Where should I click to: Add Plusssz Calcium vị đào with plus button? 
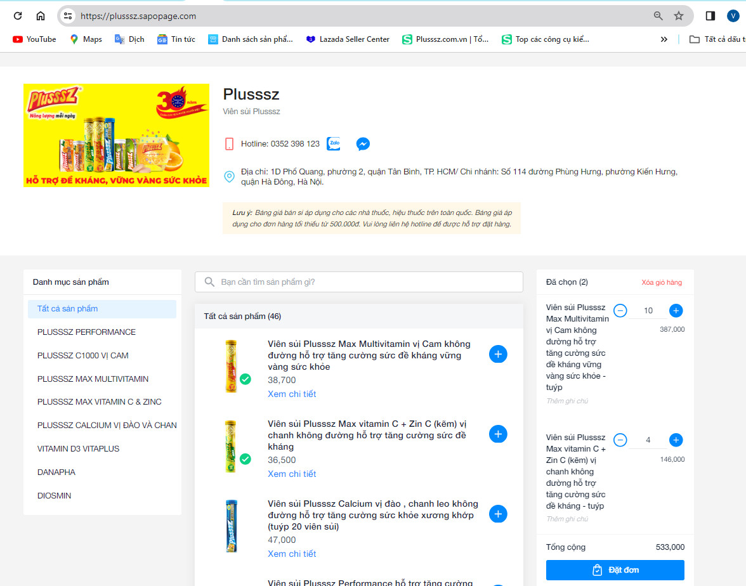(498, 514)
